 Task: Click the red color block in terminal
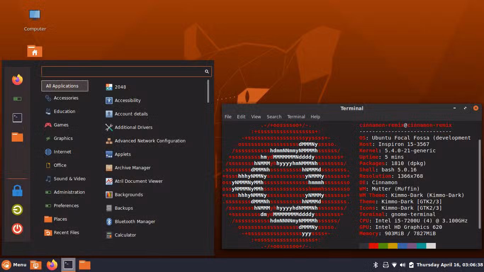[373, 246]
